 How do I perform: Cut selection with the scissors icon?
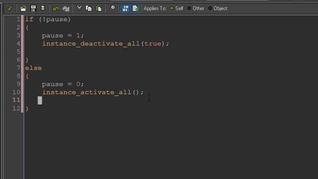click(x=79, y=8)
